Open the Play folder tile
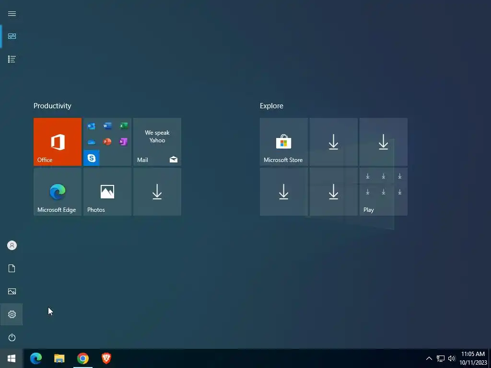The image size is (491, 368). 383,192
